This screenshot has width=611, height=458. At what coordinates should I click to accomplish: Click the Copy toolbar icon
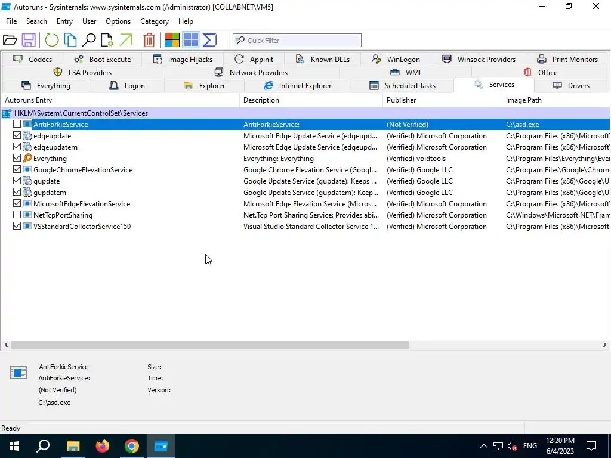70,40
